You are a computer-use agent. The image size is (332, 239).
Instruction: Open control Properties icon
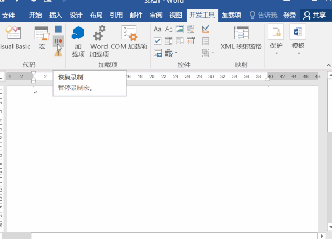tap(206, 41)
